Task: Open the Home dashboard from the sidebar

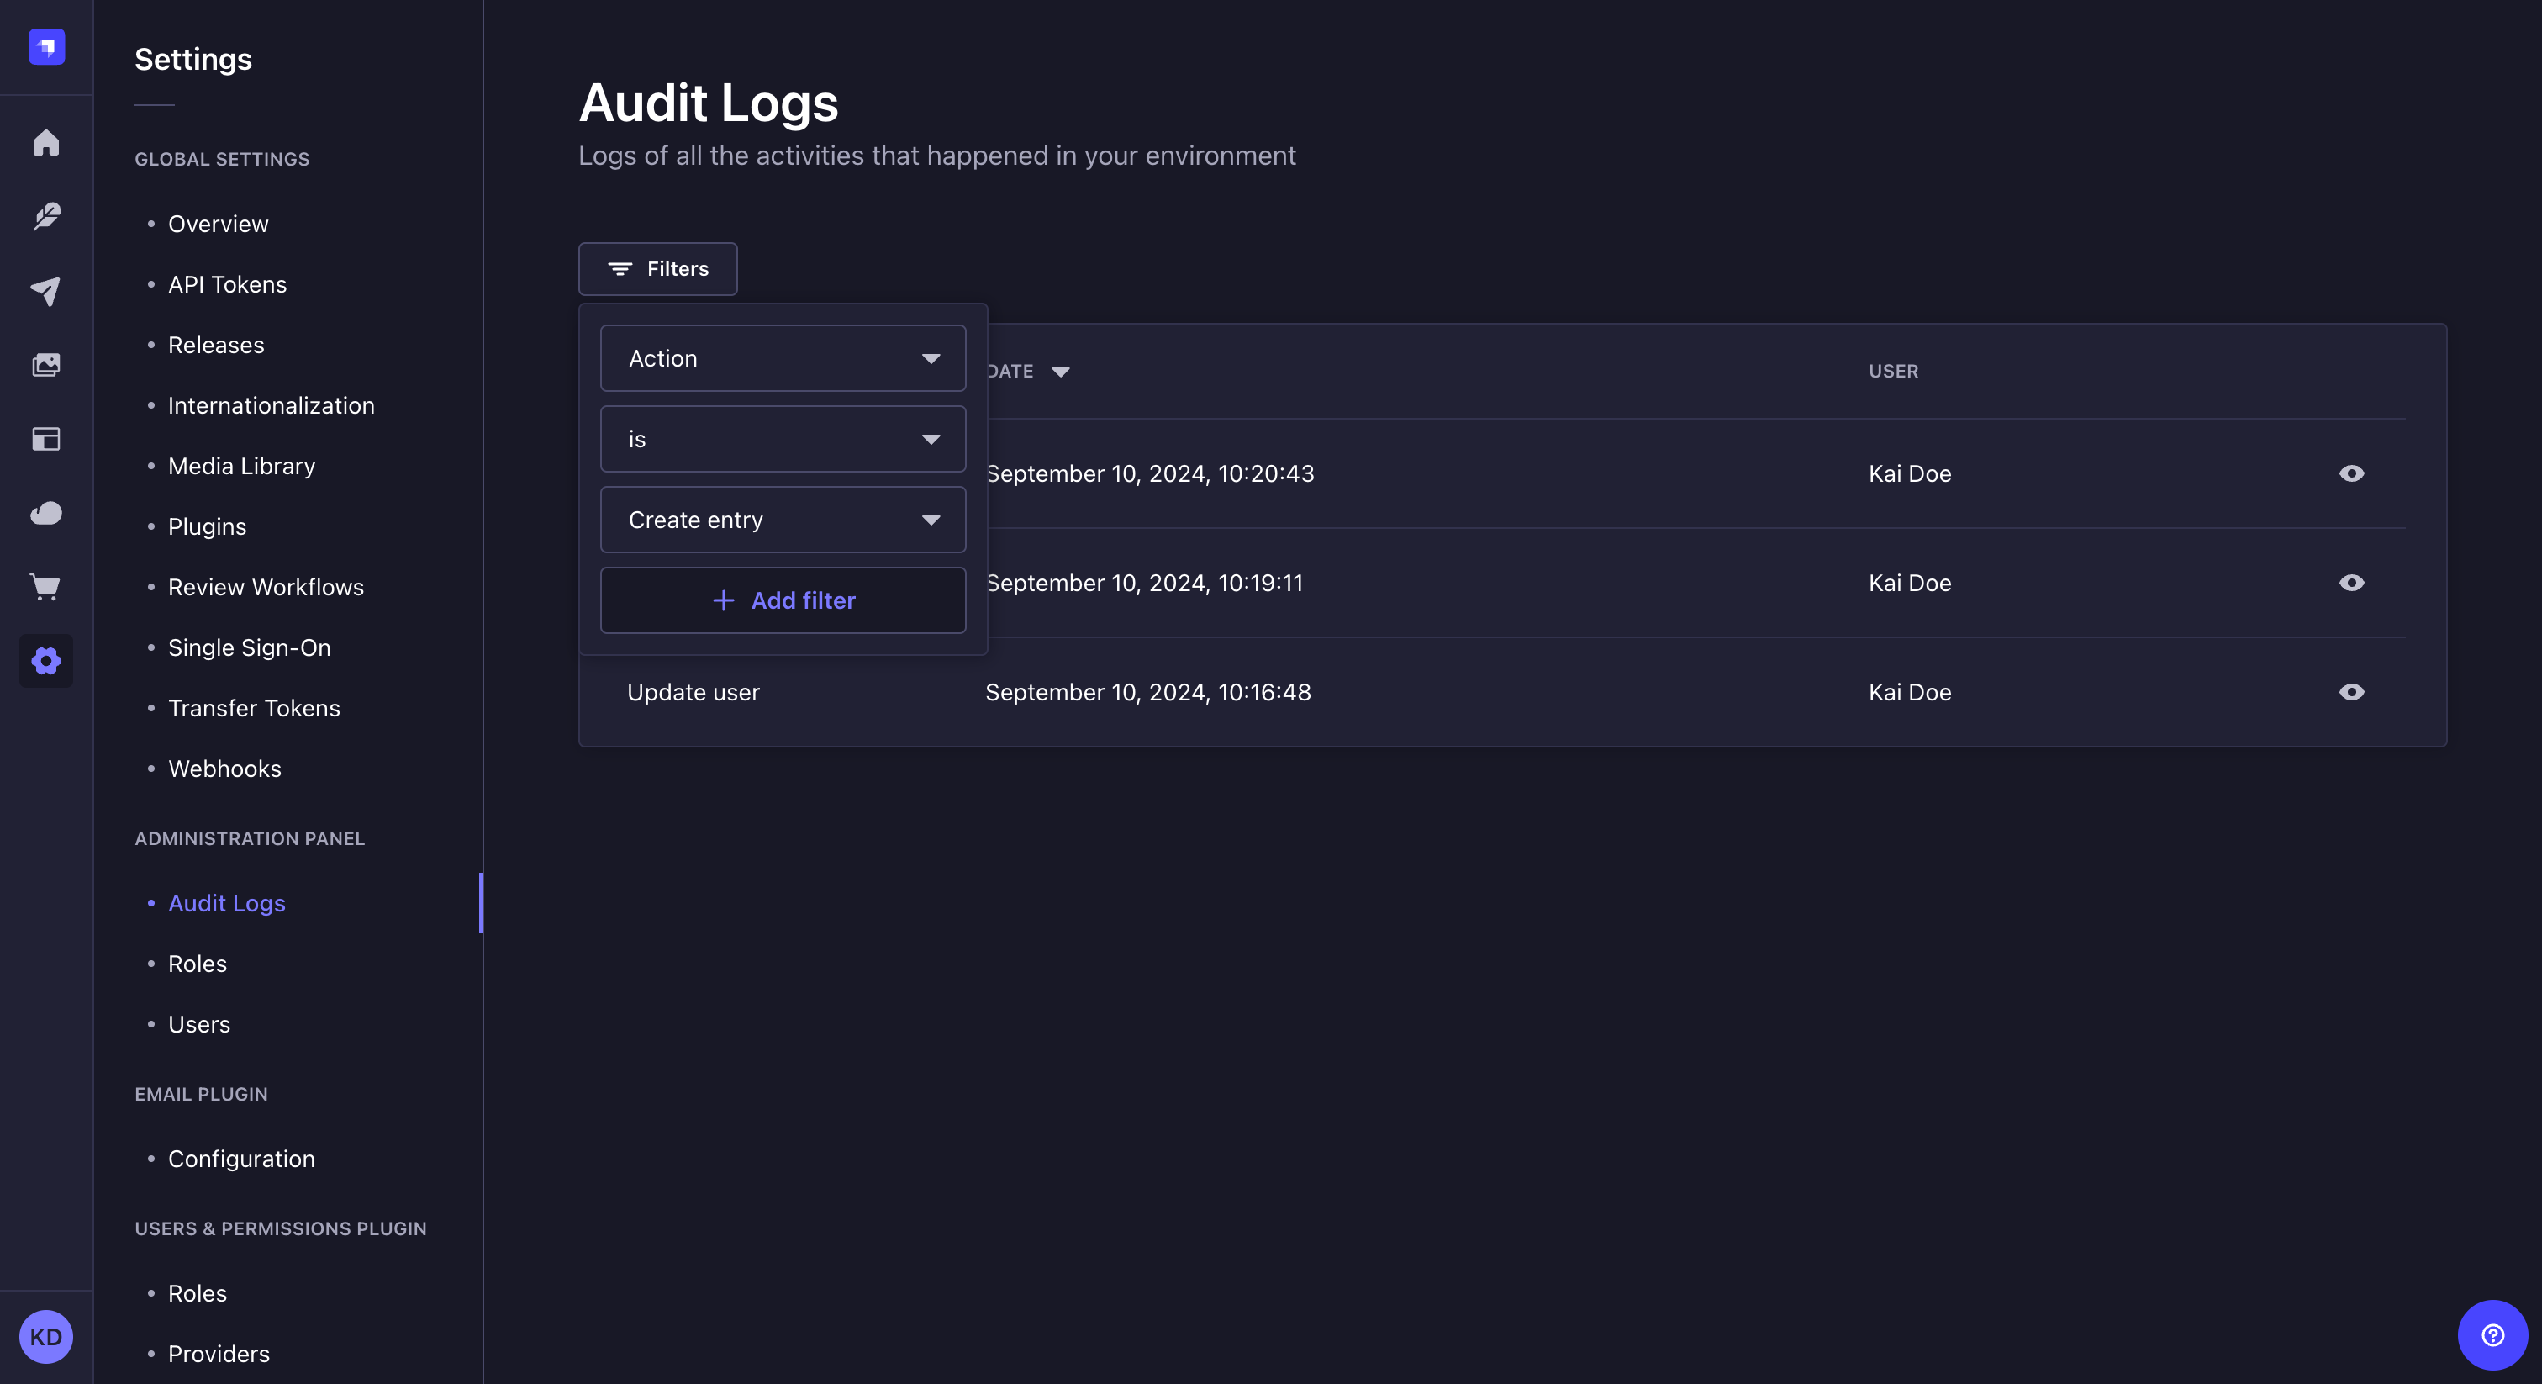Action: (x=45, y=142)
